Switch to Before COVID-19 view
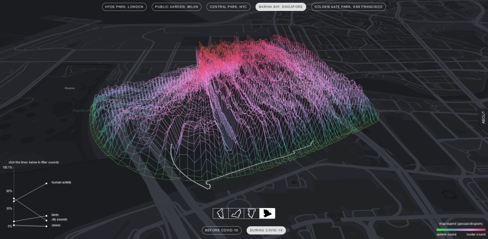The height and width of the screenshot is (239, 488). point(222,230)
